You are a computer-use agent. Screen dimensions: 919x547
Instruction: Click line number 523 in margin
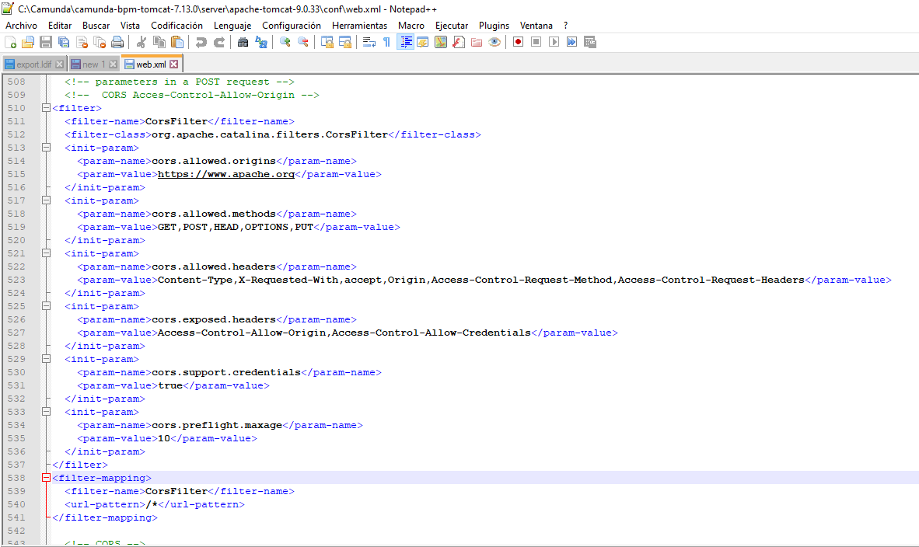pos(16,280)
